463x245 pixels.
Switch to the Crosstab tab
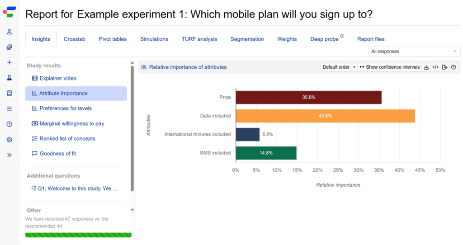tap(74, 39)
